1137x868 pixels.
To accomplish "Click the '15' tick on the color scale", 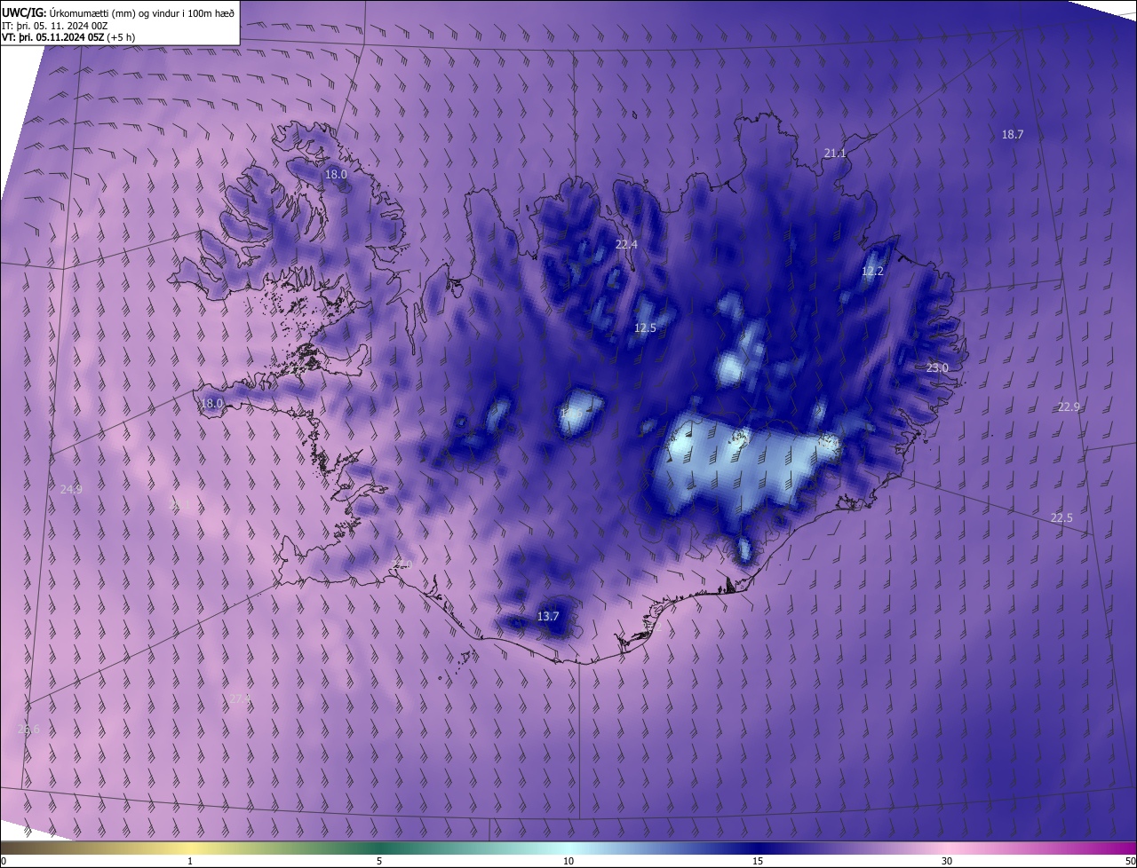I will [x=758, y=861].
